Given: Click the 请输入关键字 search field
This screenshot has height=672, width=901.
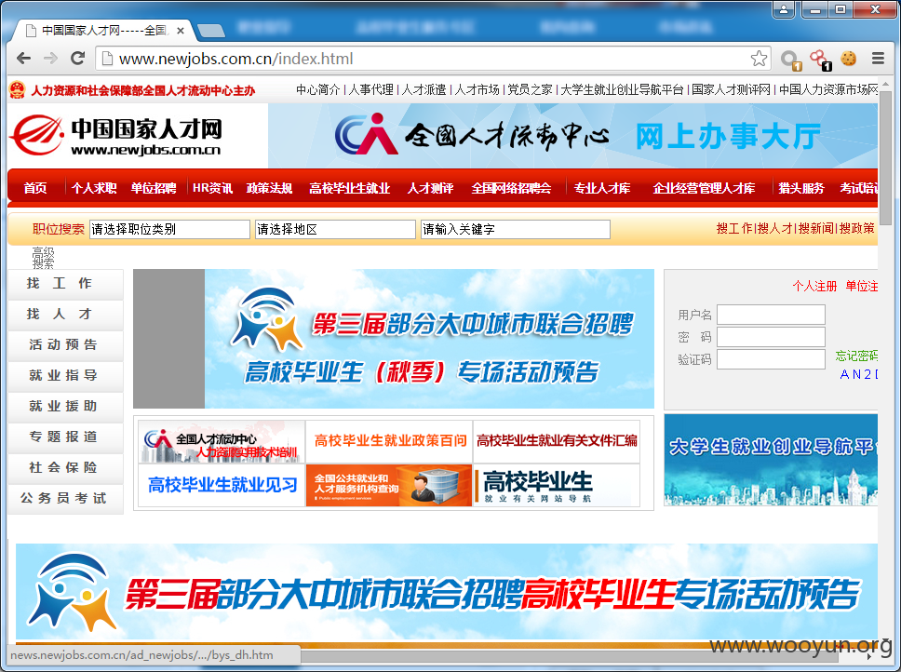Looking at the screenshot, I should [516, 229].
